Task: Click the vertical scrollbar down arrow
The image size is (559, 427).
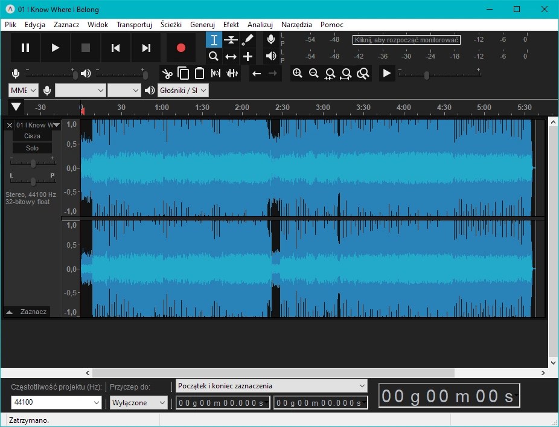Action: [x=553, y=363]
